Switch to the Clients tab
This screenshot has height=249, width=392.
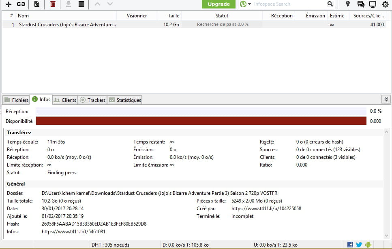click(x=65, y=100)
